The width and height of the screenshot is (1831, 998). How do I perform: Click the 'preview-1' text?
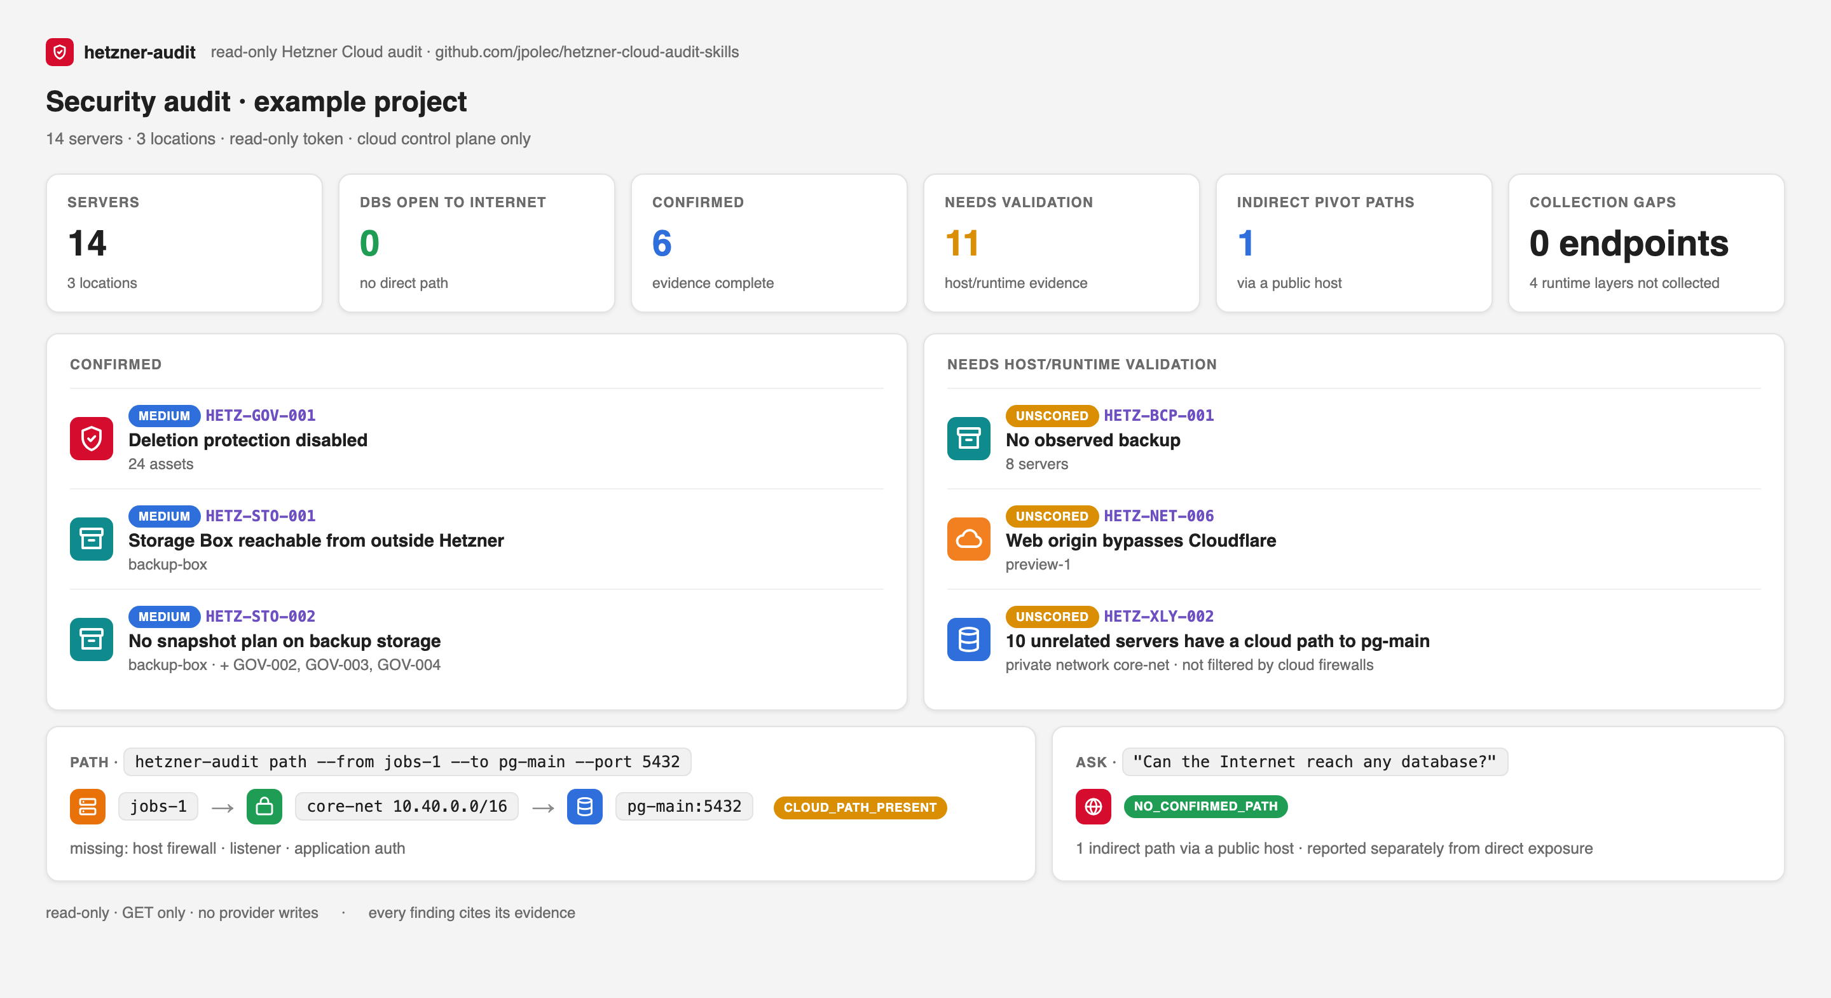coord(1038,564)
